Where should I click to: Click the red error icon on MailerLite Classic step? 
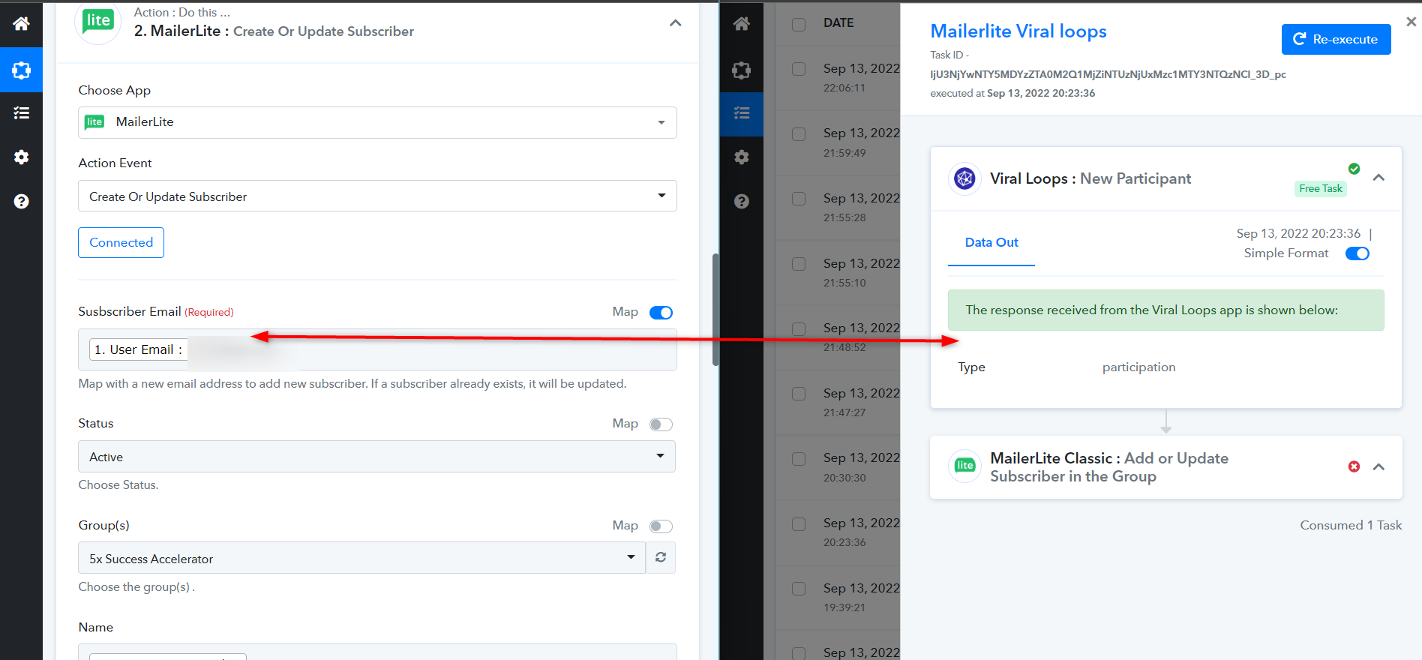point(1354,466)
